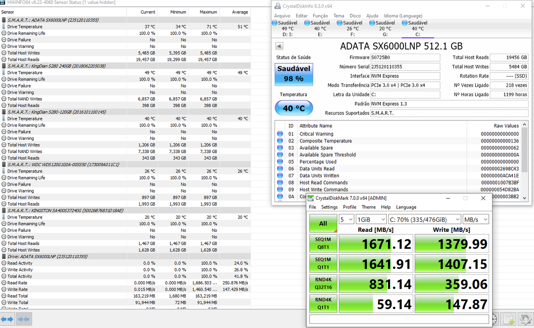Open the Theme menu in CrystalDiskMark
Image resolution: width=534 pixels, height=328 pixels.
pyautogui.click(x=369, y=207)
